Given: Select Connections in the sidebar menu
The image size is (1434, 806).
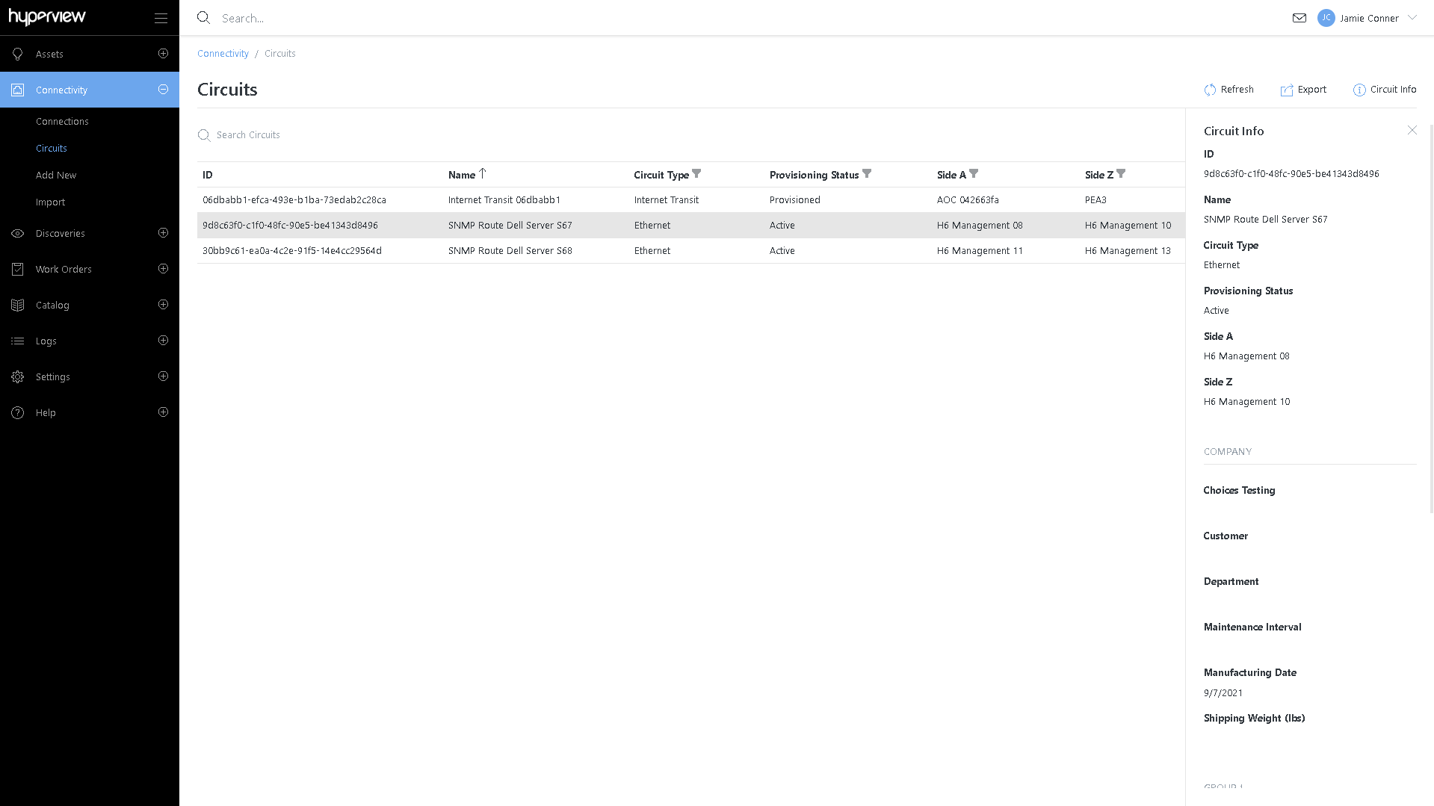Looking at the screenshot, I should 63,121.
